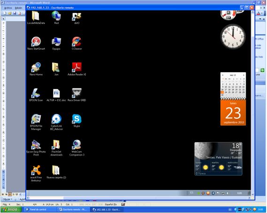Open the Jon user folder
The image size is (267, 213).
(56, 69)
